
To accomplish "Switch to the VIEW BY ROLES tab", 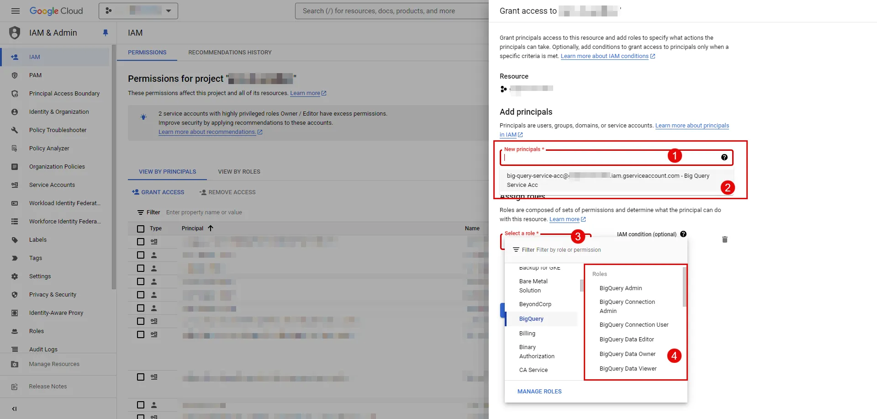I will (x=239, y=171).
